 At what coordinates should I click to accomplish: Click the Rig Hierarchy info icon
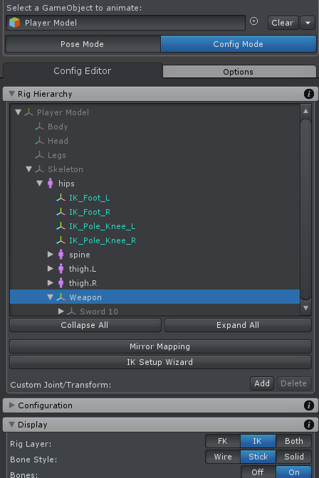309,94
